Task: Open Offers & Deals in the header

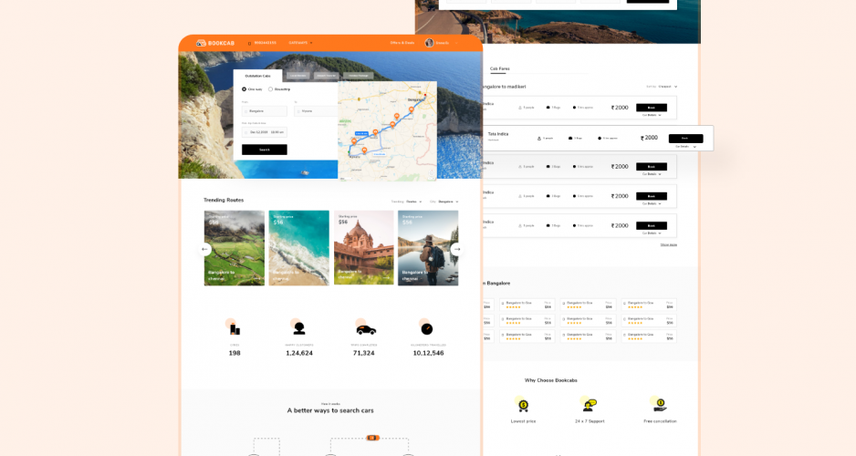Action: (x=402, y=43)
